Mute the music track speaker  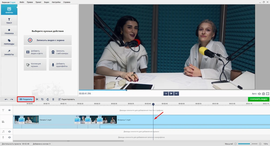coord(9,132)
